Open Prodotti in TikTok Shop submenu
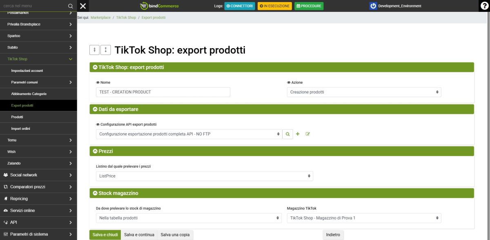This screenshot has height=240, width=490. click(x=38, y=117)
